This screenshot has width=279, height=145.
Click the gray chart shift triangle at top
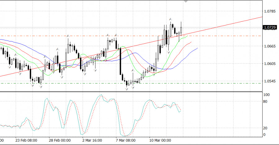tap(186, 2)
